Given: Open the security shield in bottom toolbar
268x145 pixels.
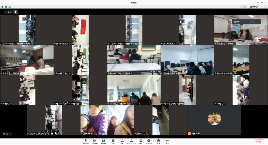Looking at the screenshot, I should point(113,142).
